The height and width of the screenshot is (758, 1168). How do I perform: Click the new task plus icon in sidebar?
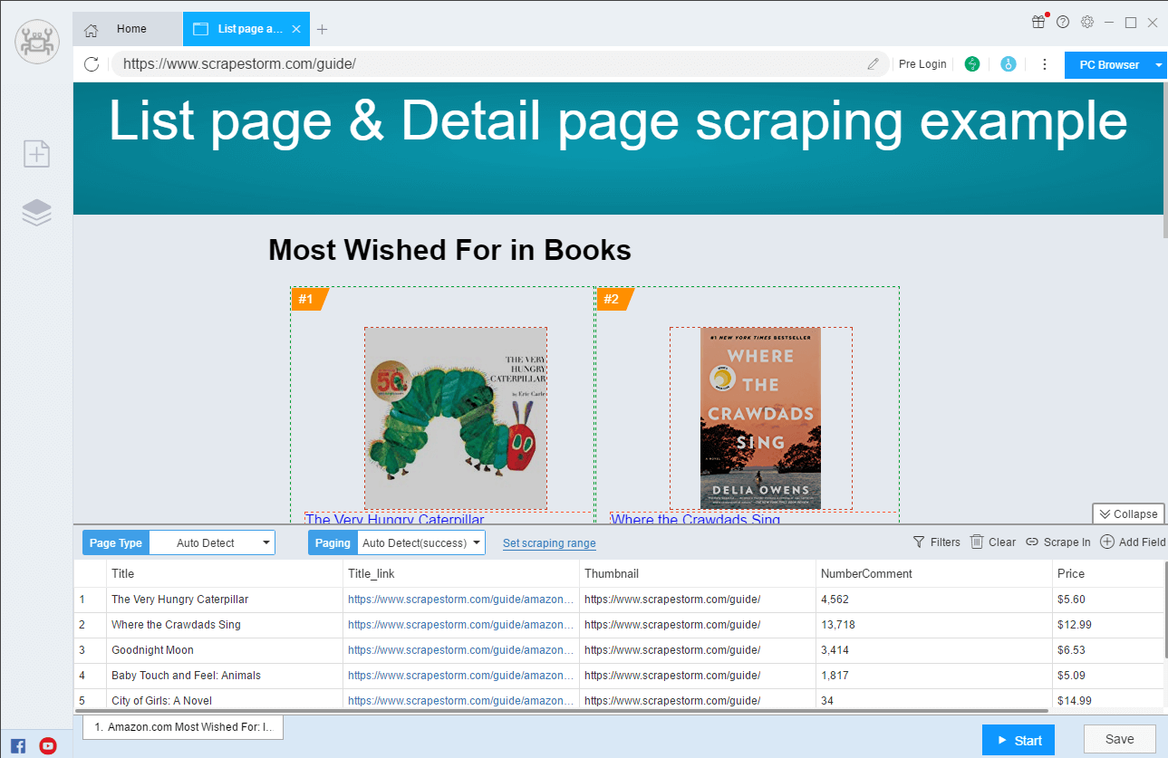[36, 155]
